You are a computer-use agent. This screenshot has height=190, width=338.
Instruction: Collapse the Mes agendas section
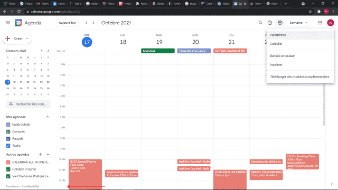(x=48, y=117)
